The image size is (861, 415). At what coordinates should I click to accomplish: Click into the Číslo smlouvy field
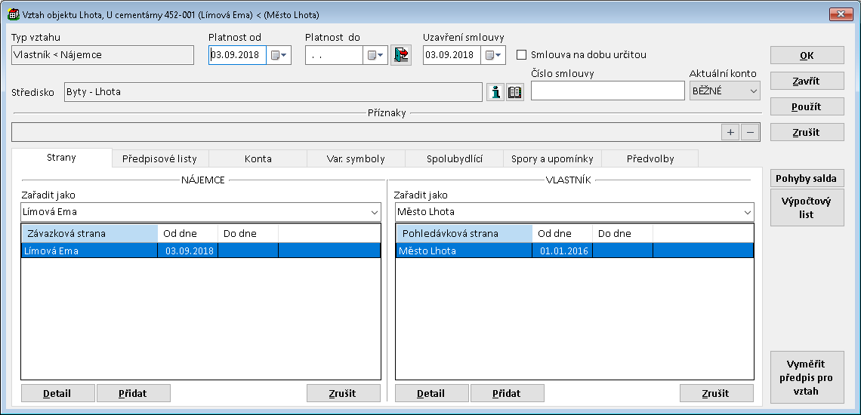pos(607,91)
